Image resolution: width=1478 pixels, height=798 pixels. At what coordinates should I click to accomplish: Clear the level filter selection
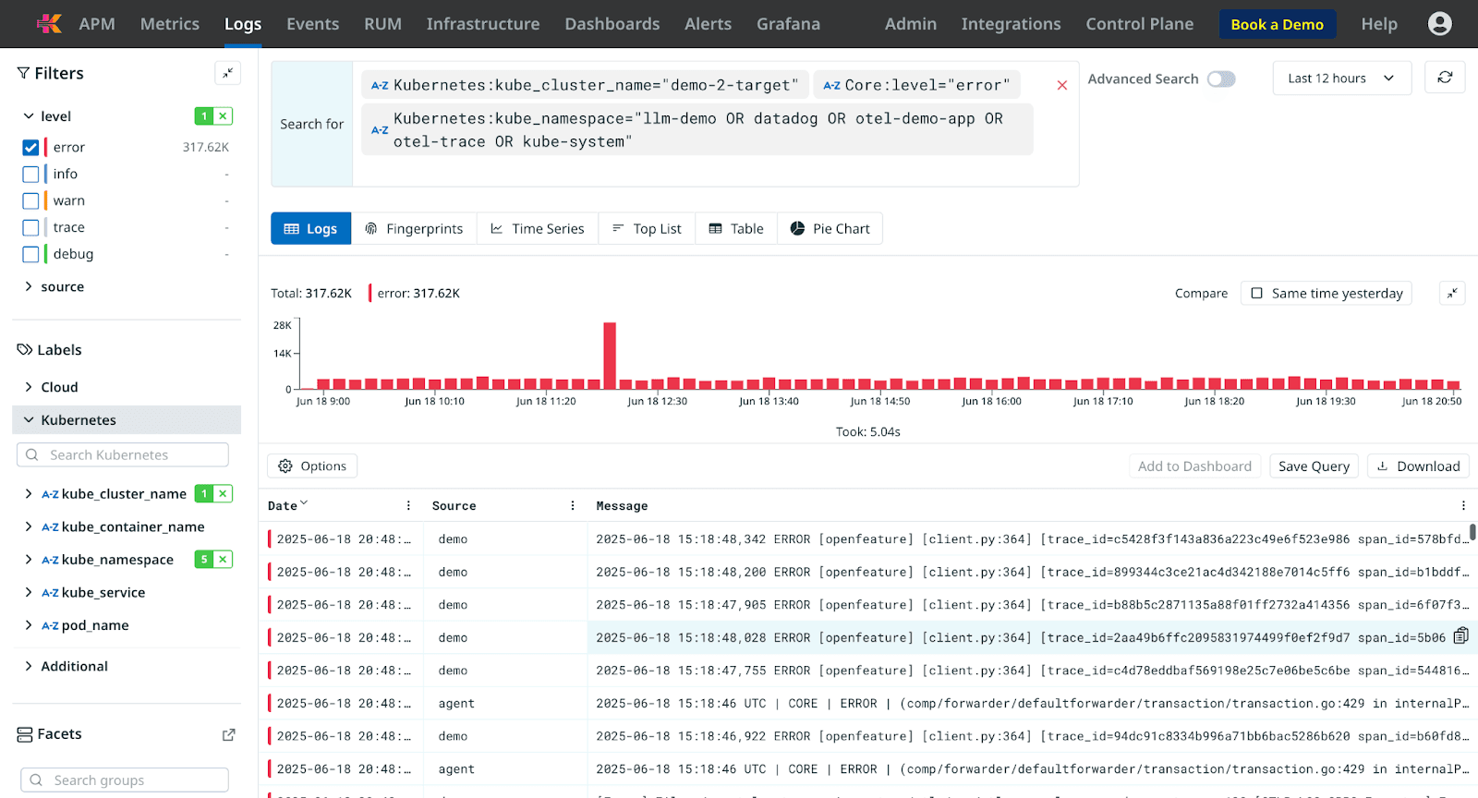(x=223, y=116)
